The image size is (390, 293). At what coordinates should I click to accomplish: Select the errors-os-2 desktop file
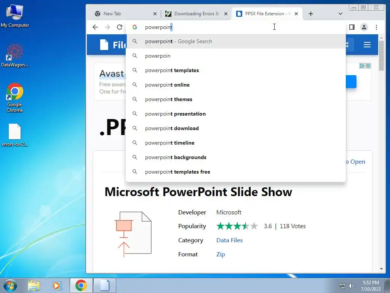pyautogui.click(x=15, y=135)
